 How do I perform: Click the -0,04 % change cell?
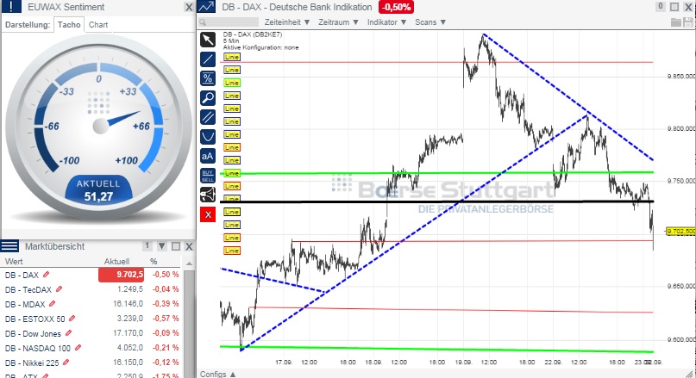(x=166, y=289)
